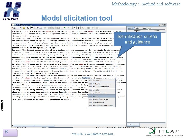Image resolution: width=185 pixels, height=139 pixels.
Task: Open a text file with the yellow folder icon
Action: [x=24, y=28]
